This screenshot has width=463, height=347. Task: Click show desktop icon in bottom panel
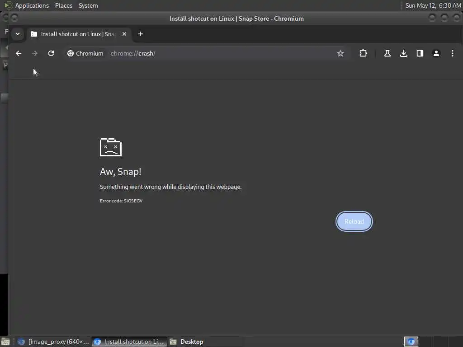pyautogui.click(x=5, y=342)
